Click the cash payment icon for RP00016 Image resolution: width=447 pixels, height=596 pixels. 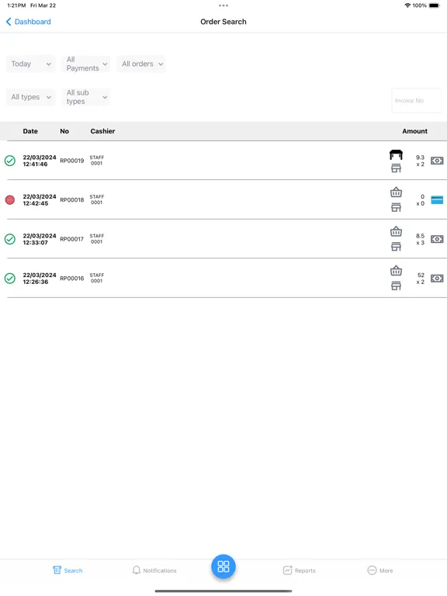(437, 279)
